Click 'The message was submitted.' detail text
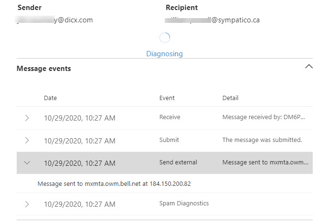The height and width of the screenshot is (223, 328). point(262,140)
